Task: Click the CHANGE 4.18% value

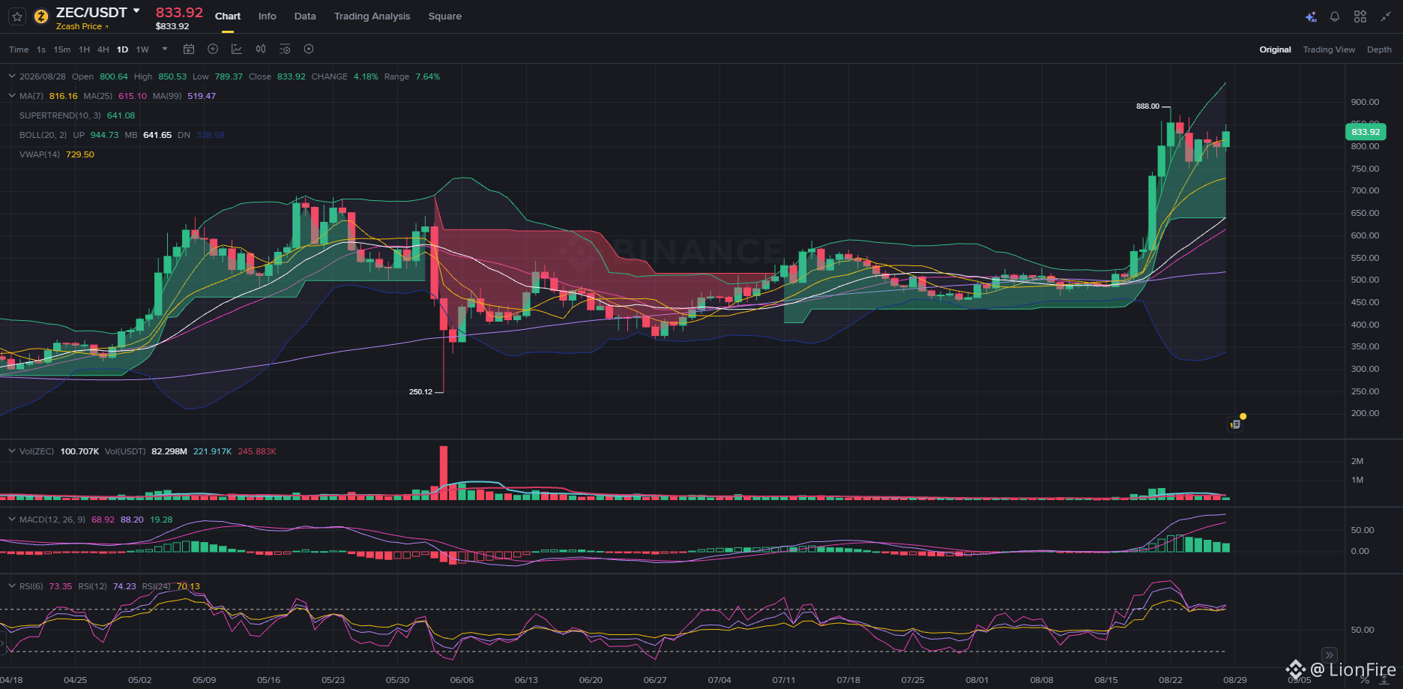Action: pos(345,76)
